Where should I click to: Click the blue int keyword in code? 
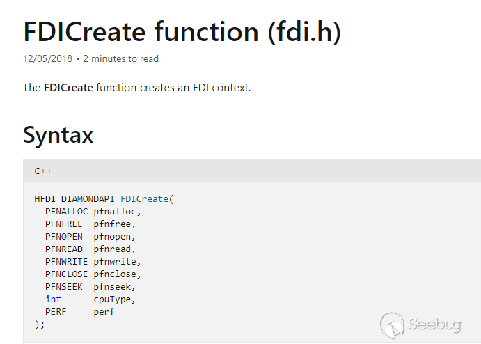coord(53,299)
